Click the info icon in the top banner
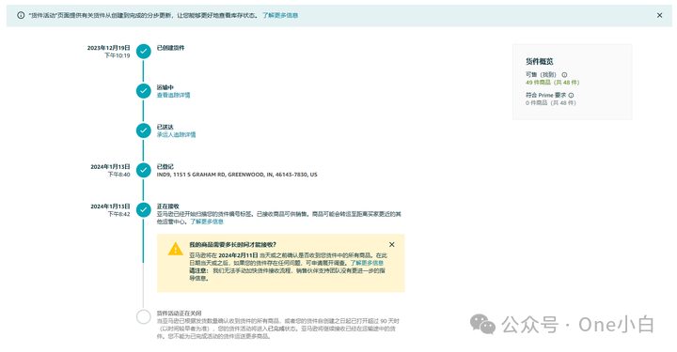Image resolution: width=677 pixels, height=352 pixels. (21, 15)
